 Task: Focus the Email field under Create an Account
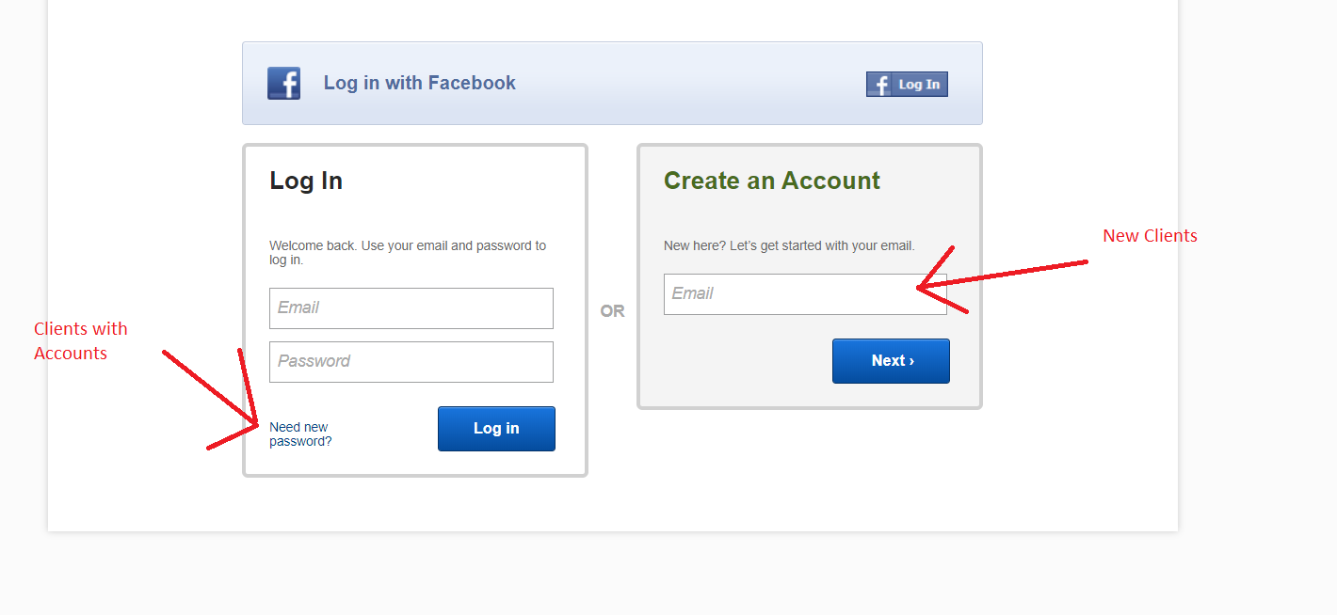pos(805,294)
